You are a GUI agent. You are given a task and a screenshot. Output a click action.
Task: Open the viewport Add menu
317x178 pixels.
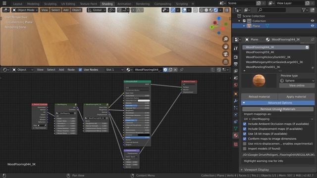click(x=66, y=10)
